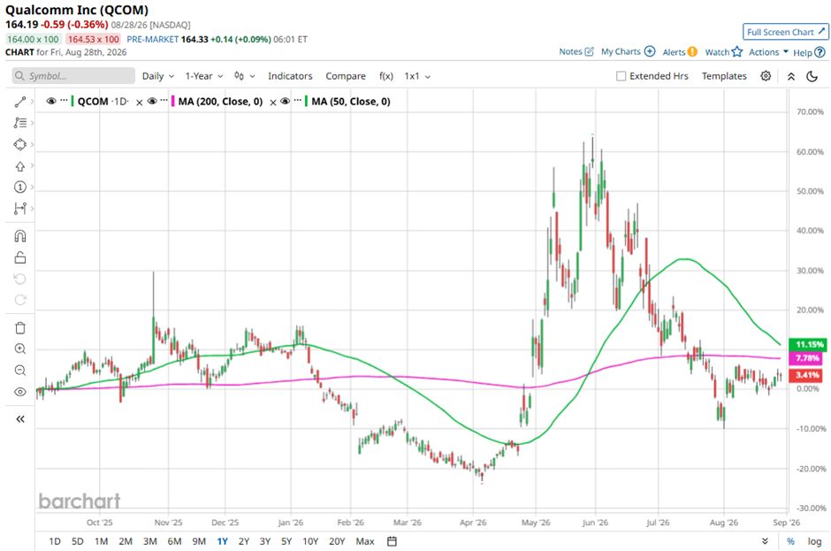Toggle the magnet snap tool

point(20,236)
